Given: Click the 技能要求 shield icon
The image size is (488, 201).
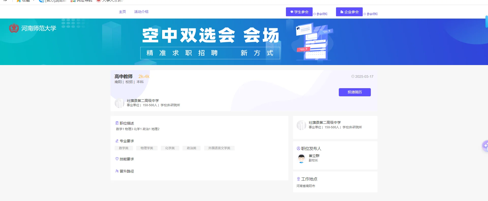Looking at the screenshot, I should point(117,159).
